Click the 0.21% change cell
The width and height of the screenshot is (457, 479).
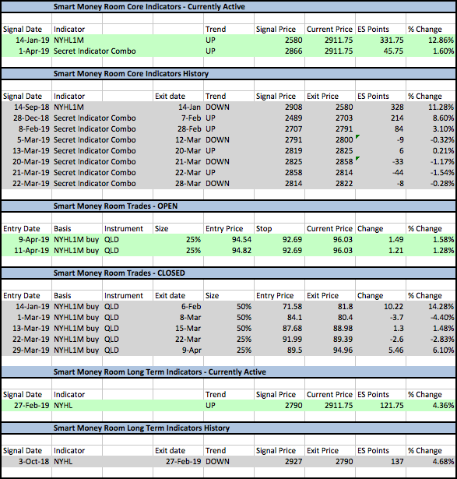[443, 150]
